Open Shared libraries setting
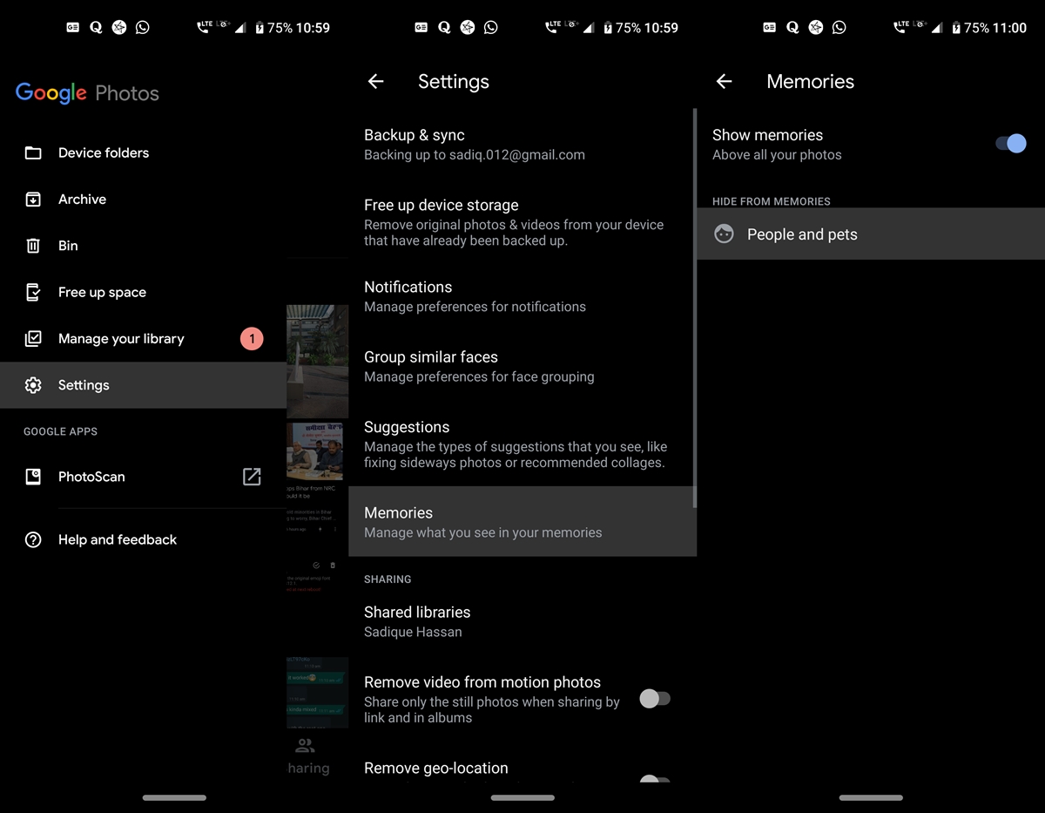The height and width of the screenshot is (813, 1045). click(x=521, y=621)
